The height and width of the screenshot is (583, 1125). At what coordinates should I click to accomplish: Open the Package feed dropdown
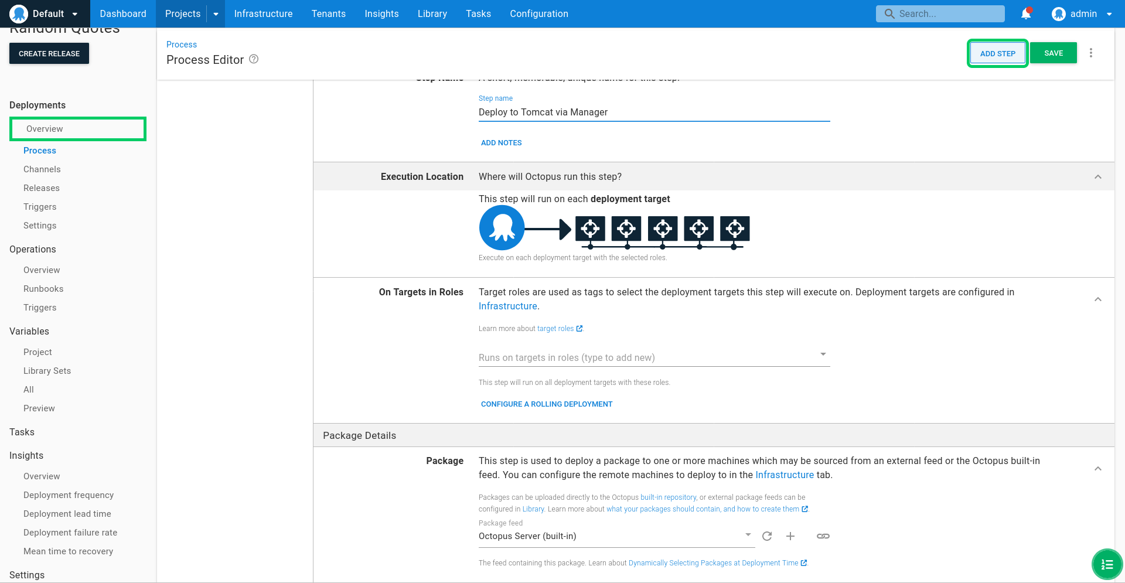[616, 536]
